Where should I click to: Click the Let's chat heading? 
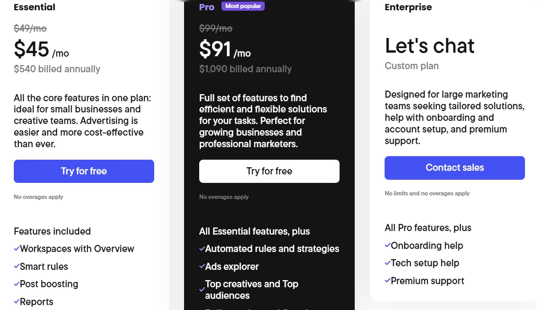coord(430,46)
